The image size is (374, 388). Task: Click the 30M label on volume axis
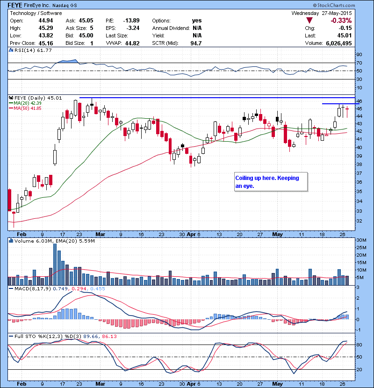point(361,240)
